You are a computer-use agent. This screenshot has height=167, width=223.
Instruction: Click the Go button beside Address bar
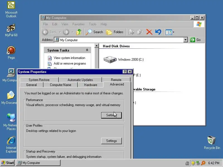tap(195, 40)
